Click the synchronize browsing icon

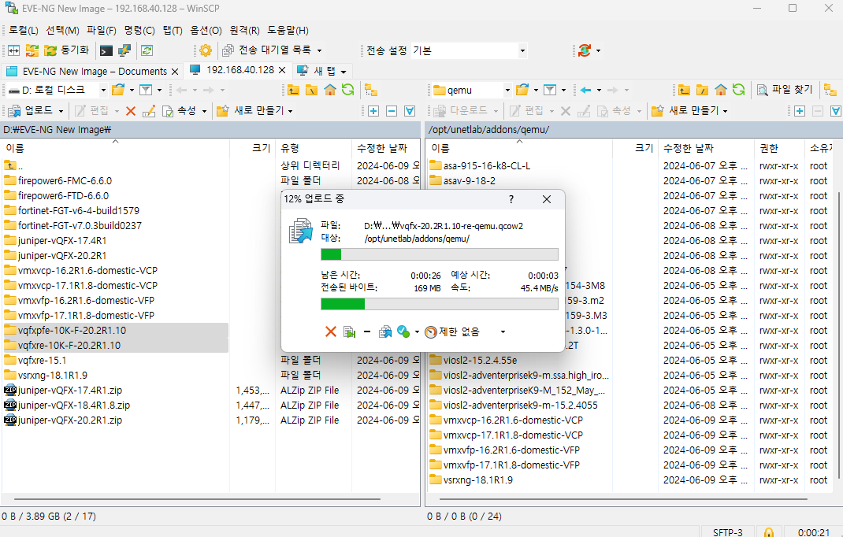[x=32, y=50]
